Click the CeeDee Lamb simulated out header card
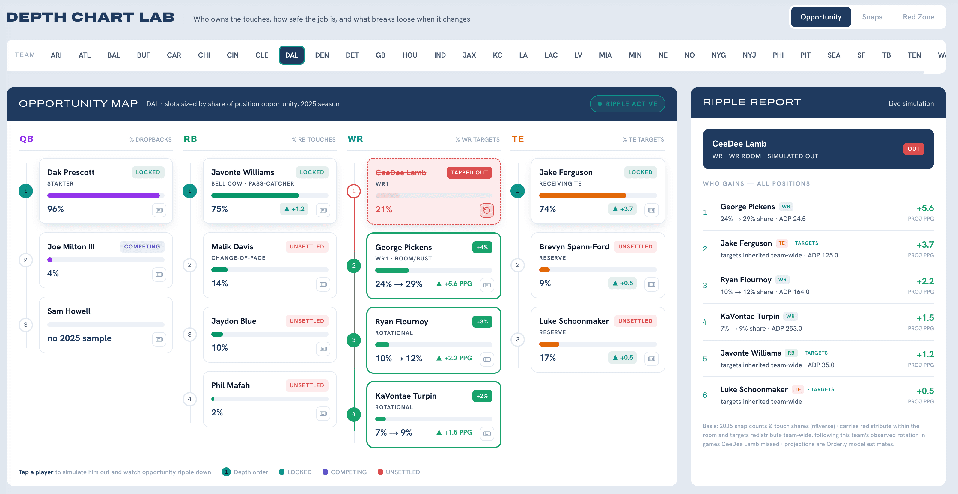Screen dimensions: 958x494 point(818,149)
